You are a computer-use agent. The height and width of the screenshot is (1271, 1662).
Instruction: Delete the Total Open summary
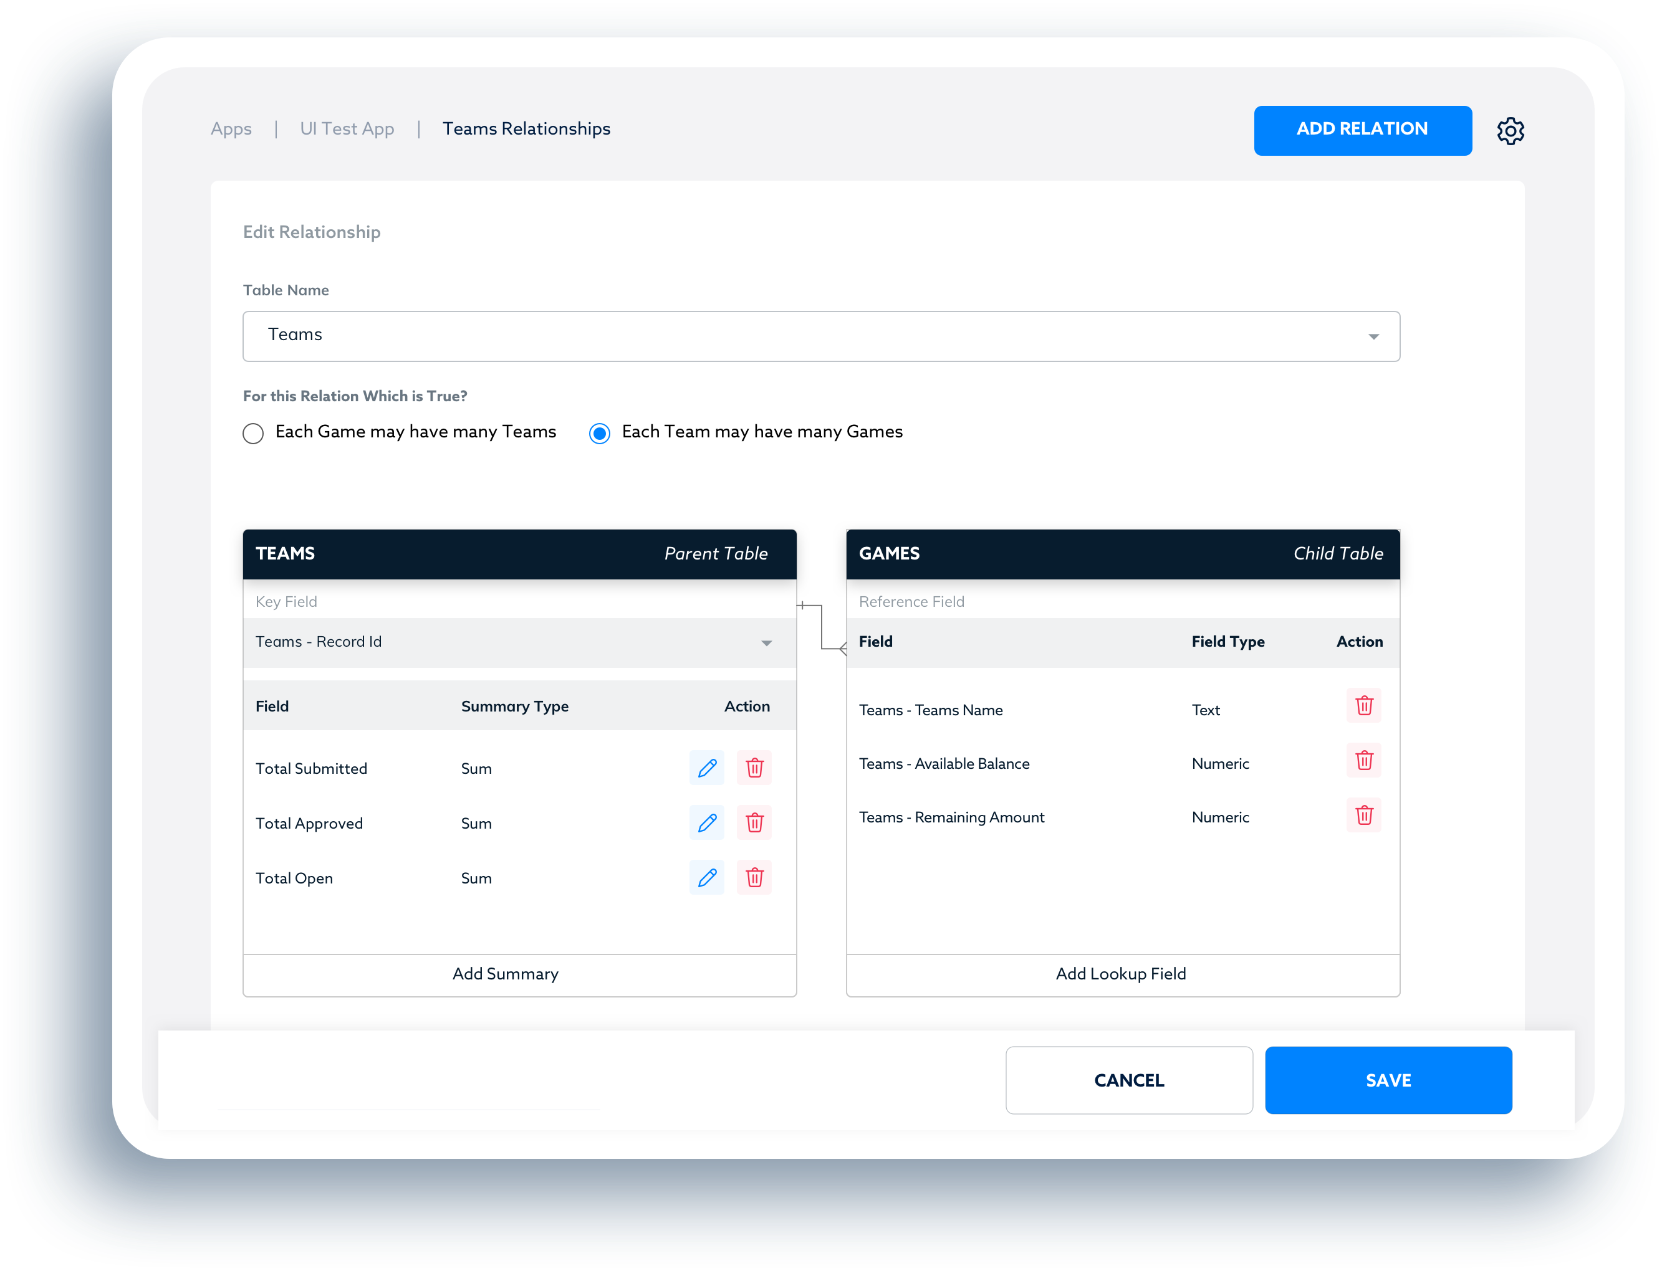tap(754, 878)
